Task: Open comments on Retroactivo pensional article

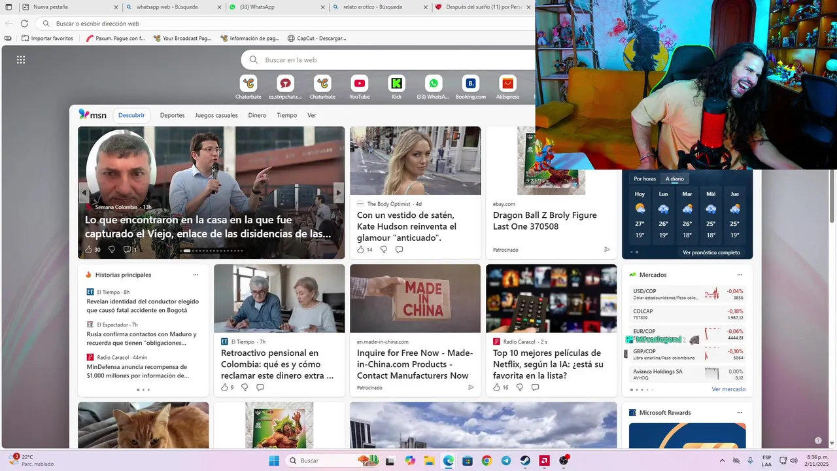Action: point(260,387)
